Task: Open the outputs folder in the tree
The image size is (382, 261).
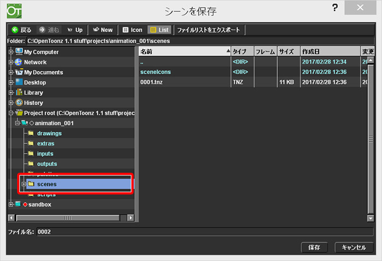Action: point(47,164)
